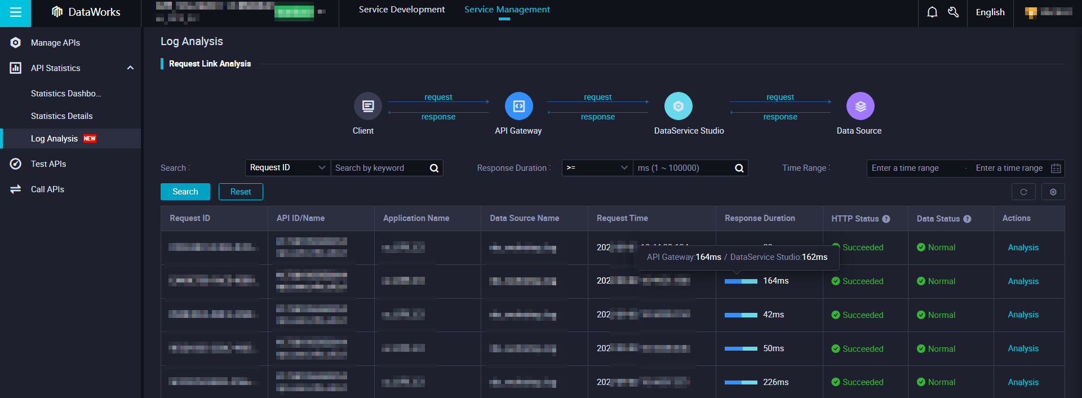
Task: Open the Request ID search type dropdown
Action: (287, 168)
